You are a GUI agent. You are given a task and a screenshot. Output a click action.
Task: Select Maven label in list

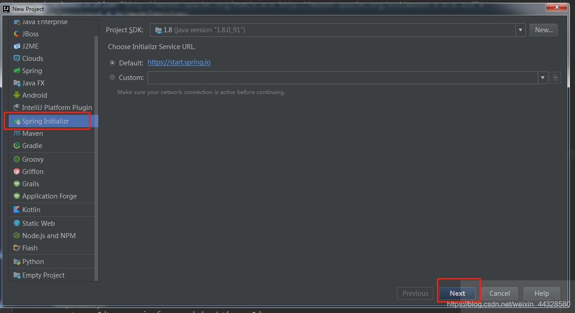click(33, 134)
